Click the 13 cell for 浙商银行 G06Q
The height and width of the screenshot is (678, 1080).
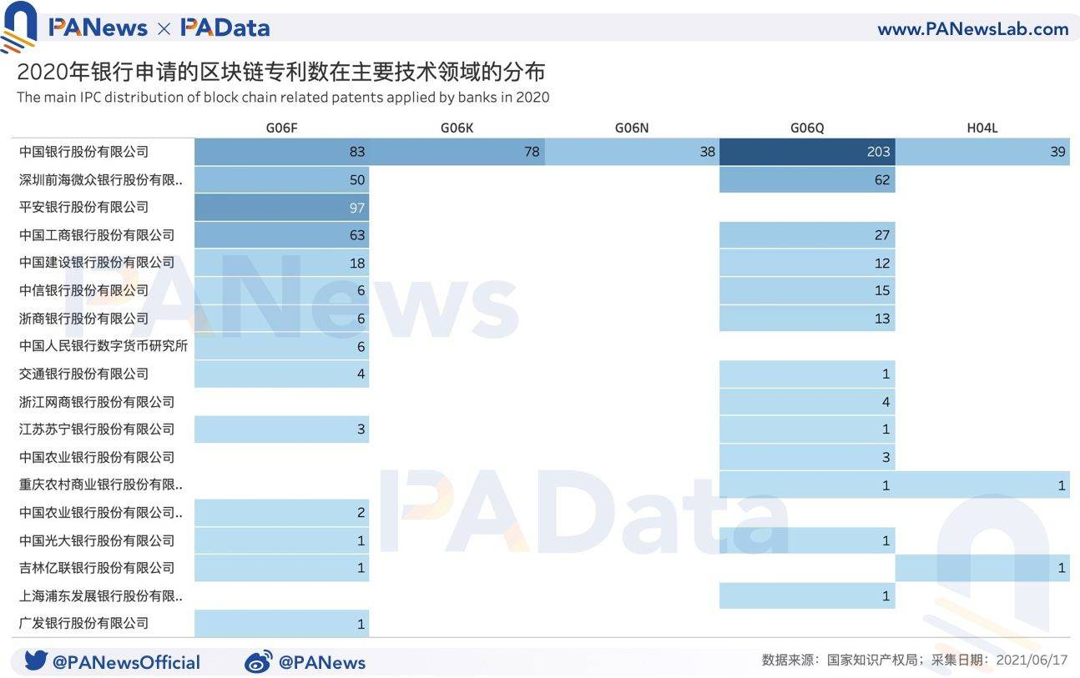point(807,319)
